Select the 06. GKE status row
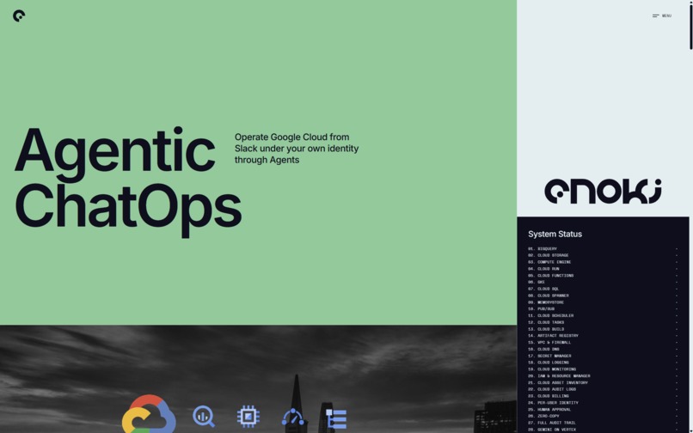This screenshot has width=693, height=433. pyautogui.click(x=603, y=283)
